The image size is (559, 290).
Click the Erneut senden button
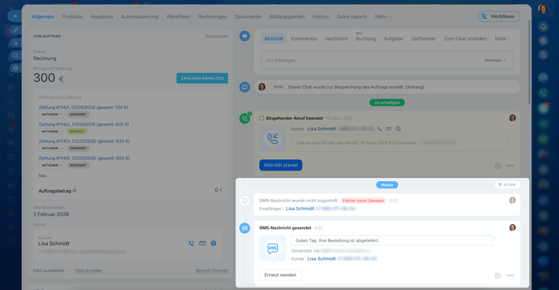point(280,275)
